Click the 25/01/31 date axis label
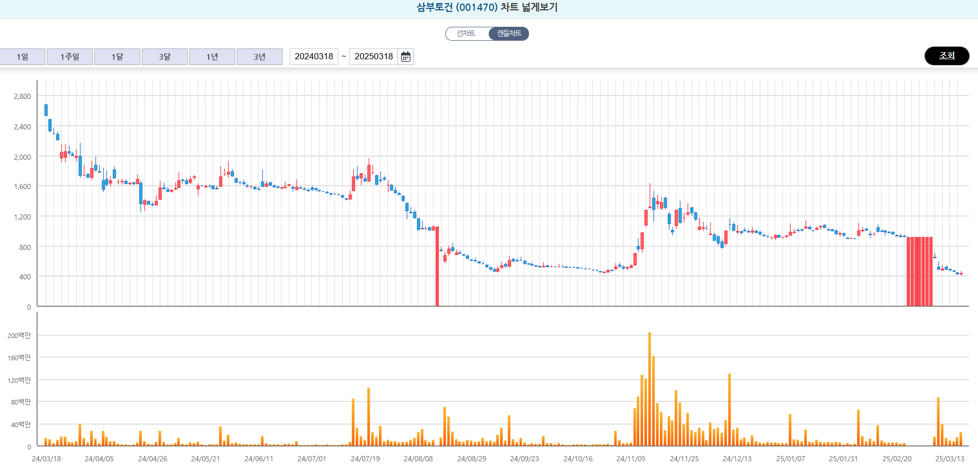 pyautogui.click(x=843, y=459)
